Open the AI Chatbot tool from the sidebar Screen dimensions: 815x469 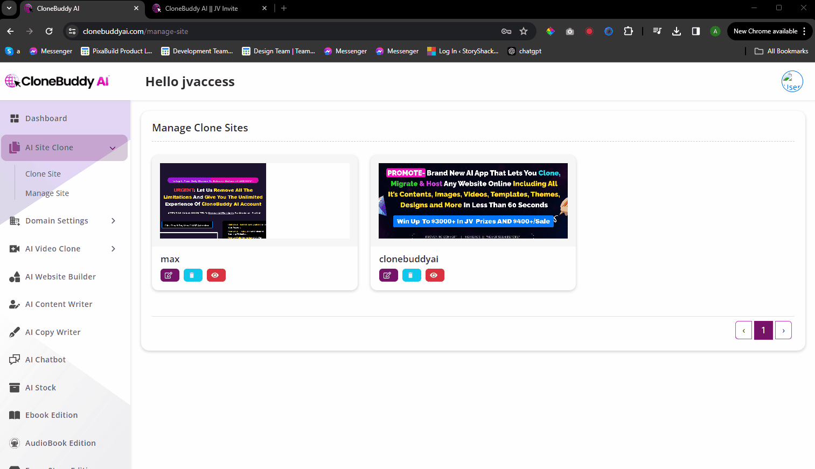[x=45, y=359]
